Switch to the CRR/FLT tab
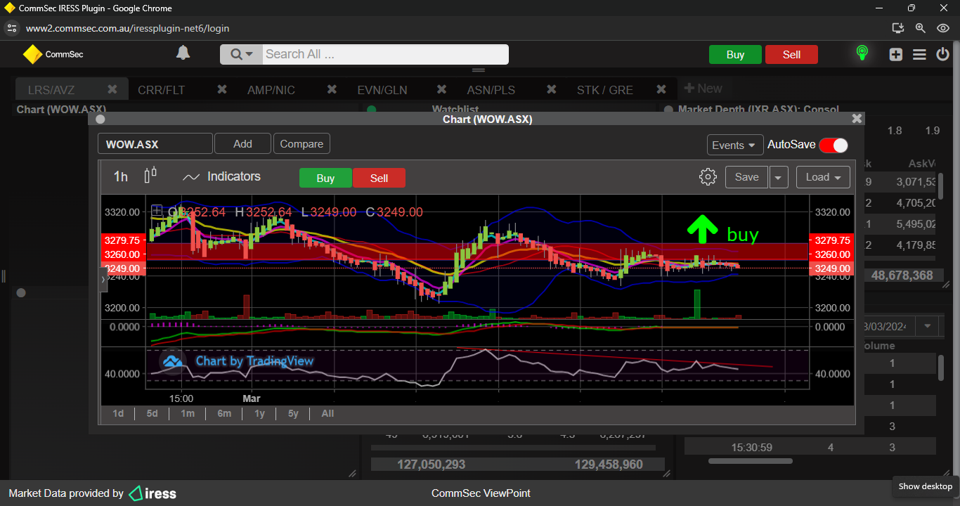 pyautogui.click(x=161, y=90)
